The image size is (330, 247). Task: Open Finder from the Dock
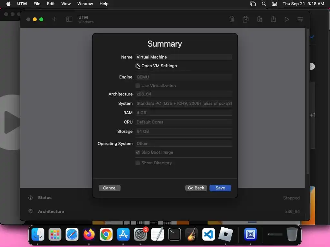38,234
